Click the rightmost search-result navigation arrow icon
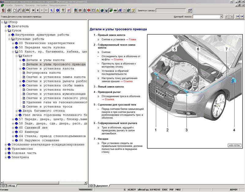The image size is (245, 192). pyautogui.click(x=242, y=17)
